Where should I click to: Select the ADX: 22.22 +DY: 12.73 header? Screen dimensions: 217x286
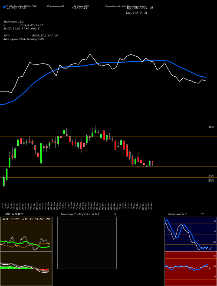[x=26, y=219]
